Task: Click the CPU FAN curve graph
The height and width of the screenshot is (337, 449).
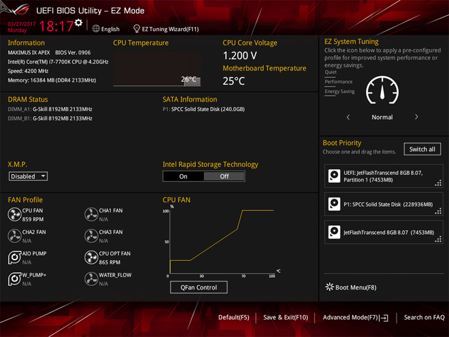Action: click(222, 242)
